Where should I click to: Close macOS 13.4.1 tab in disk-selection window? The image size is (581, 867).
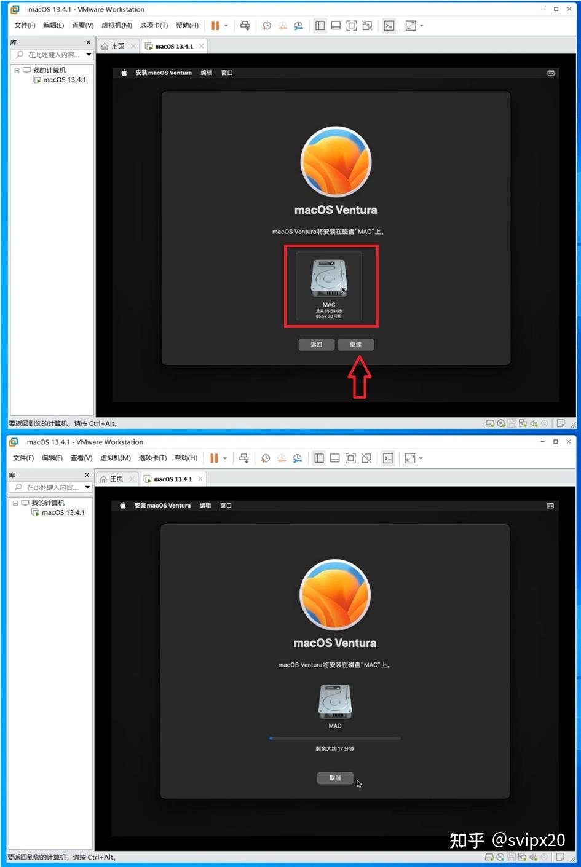201,46
